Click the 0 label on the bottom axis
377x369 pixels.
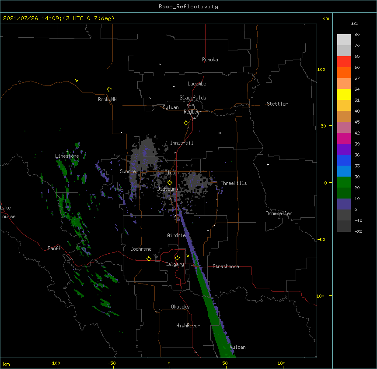click(169, 363)
